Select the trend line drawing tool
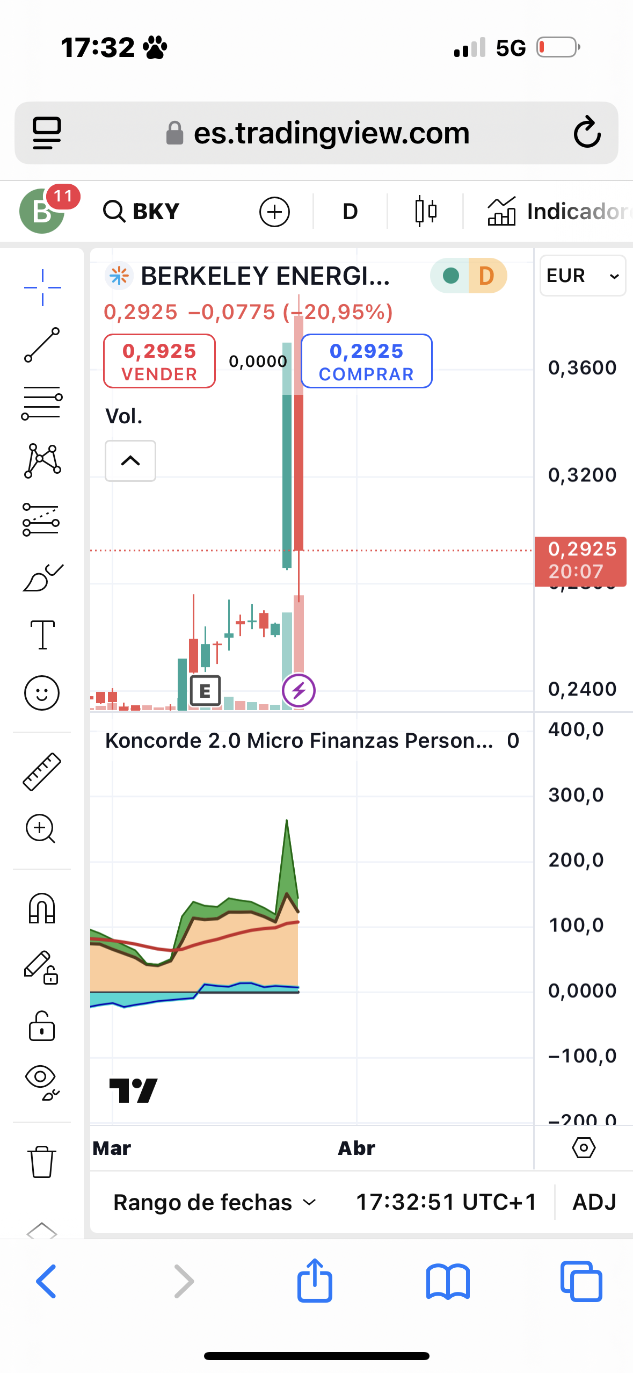The image size is (633, 1373). (x=42, y=345)
